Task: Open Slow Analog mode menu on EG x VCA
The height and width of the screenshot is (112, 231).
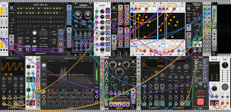Action: point(160,61)
